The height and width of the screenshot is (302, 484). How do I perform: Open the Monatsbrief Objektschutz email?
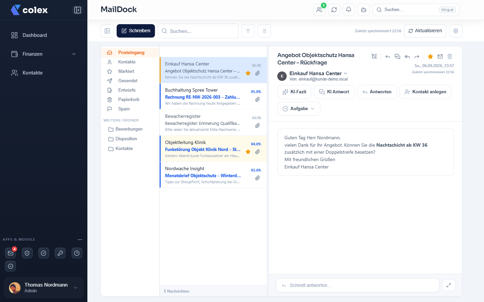tap(213, 175)
